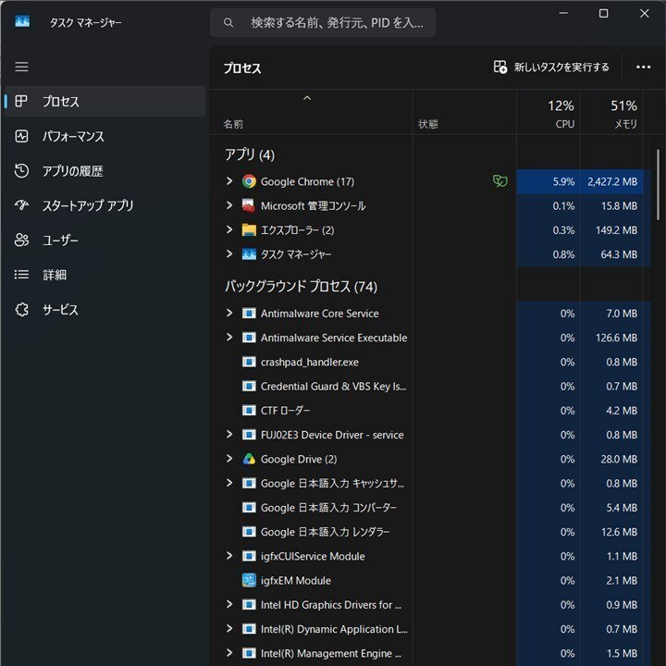The height and width of the screenshot is (666, 666).
Task: Click the Task Manager app icon in title bar
Action: 22,21
